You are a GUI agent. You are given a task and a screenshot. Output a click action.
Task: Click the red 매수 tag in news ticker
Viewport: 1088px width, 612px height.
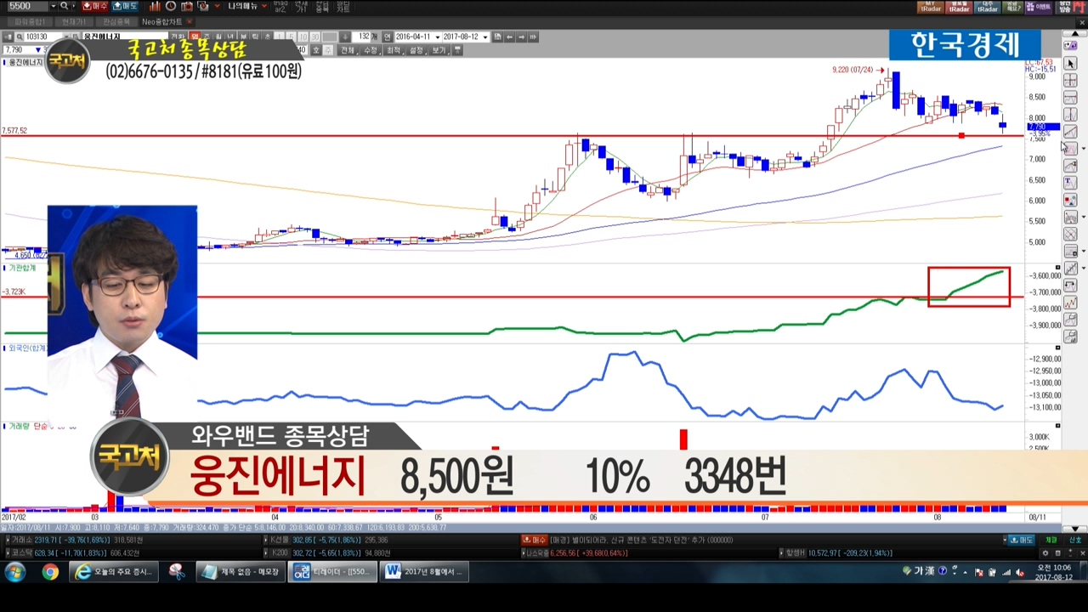[x=535, y=540]
